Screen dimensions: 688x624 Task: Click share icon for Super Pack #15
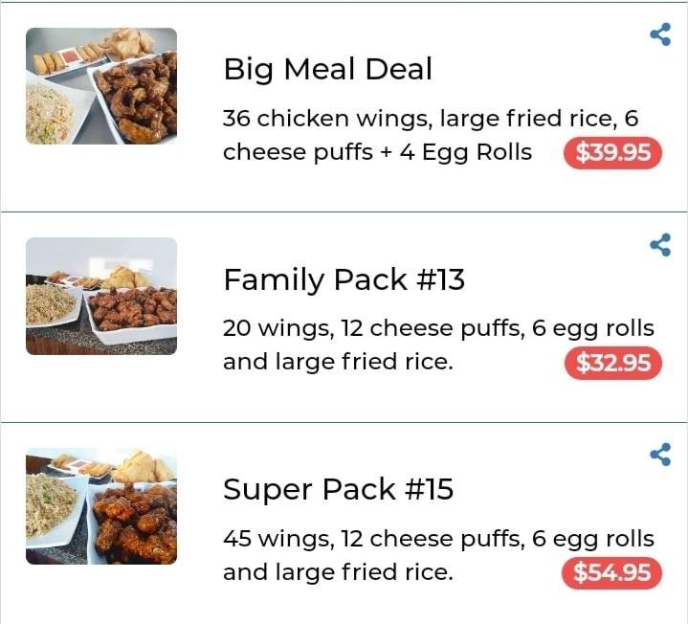click(x=660, y=455)
